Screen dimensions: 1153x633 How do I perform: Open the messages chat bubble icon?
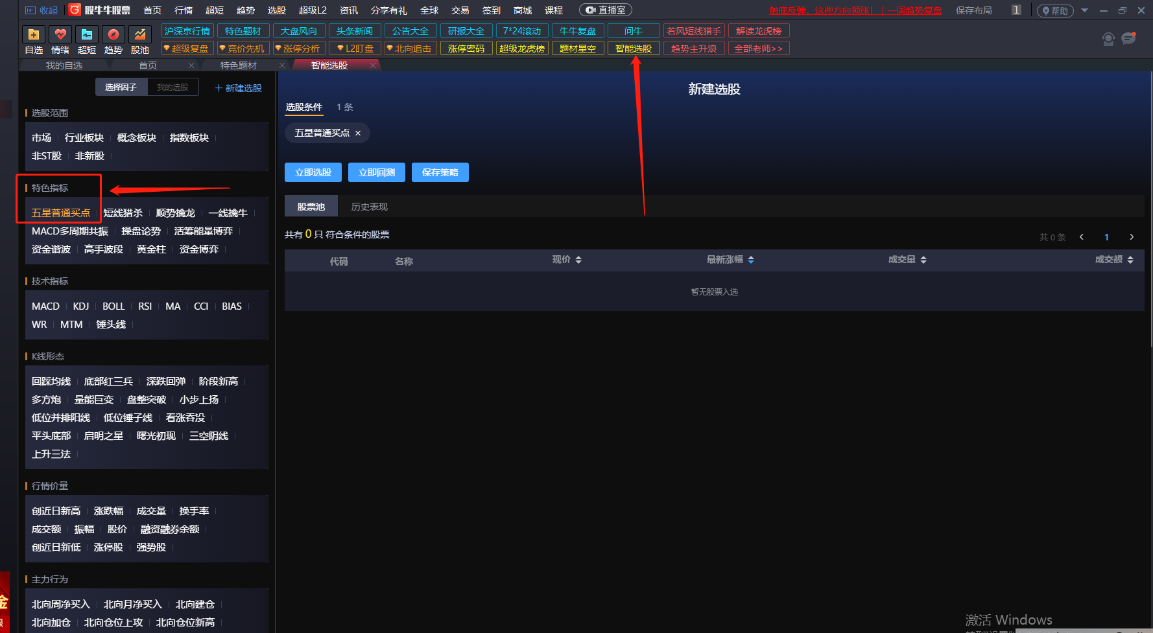[1129, 39]
